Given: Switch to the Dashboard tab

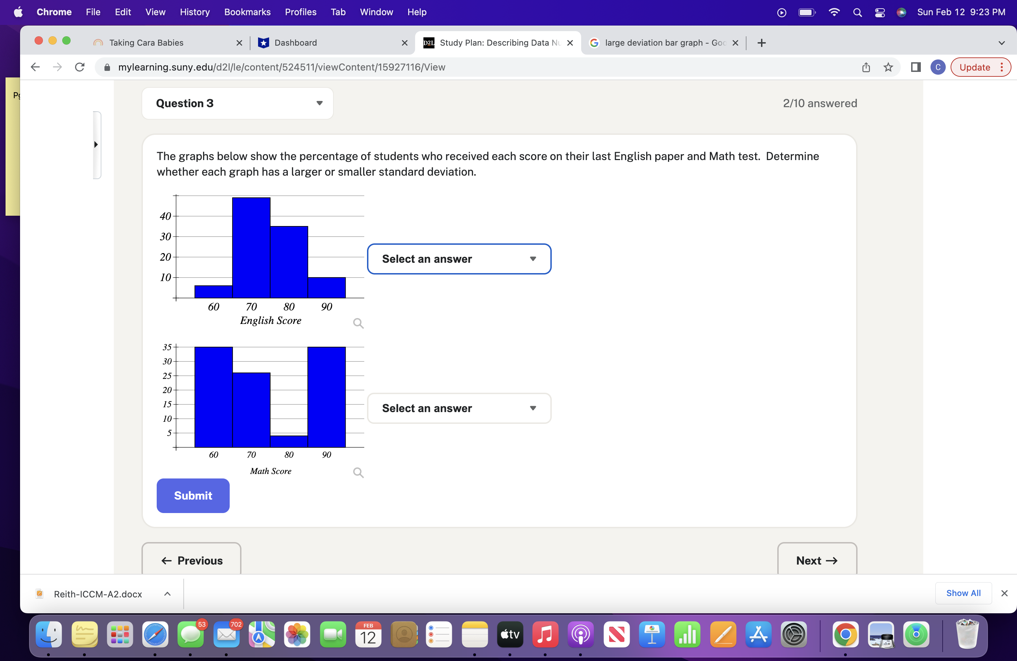Looking at the screenshot, I should (x=296, y=43).
